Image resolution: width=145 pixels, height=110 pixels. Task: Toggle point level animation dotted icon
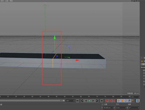(x=133, y=101)
